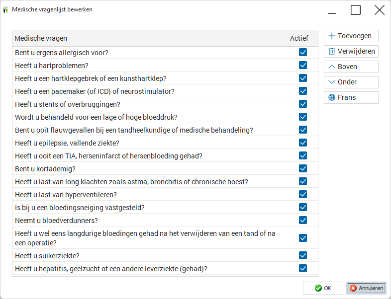The image size is (391, 299).
Task: Click the red cross Annuleren icon
Action: coord(353,288)
